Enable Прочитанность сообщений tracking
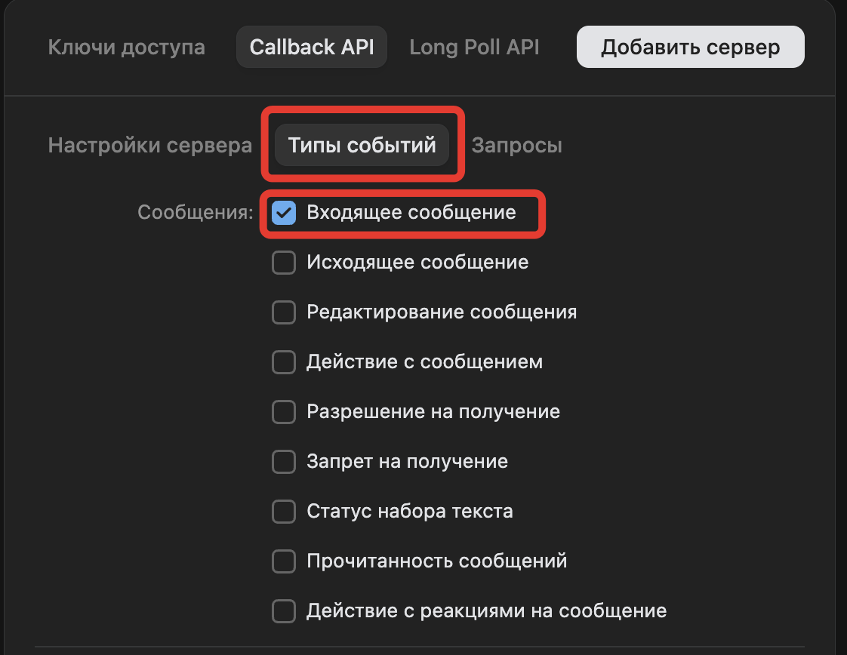 click(283, 561)
